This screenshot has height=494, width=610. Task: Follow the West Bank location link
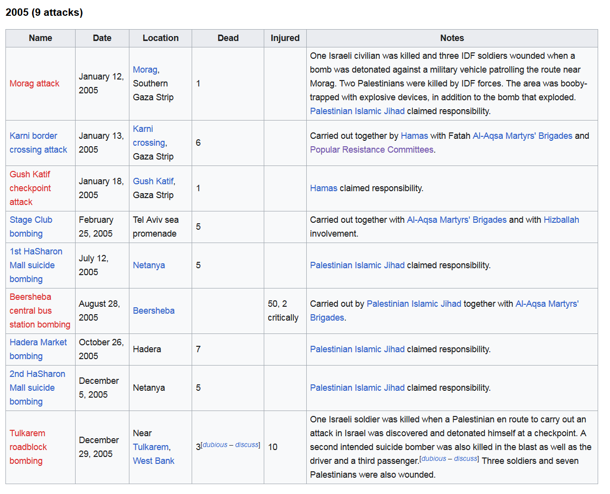(154, 461)
